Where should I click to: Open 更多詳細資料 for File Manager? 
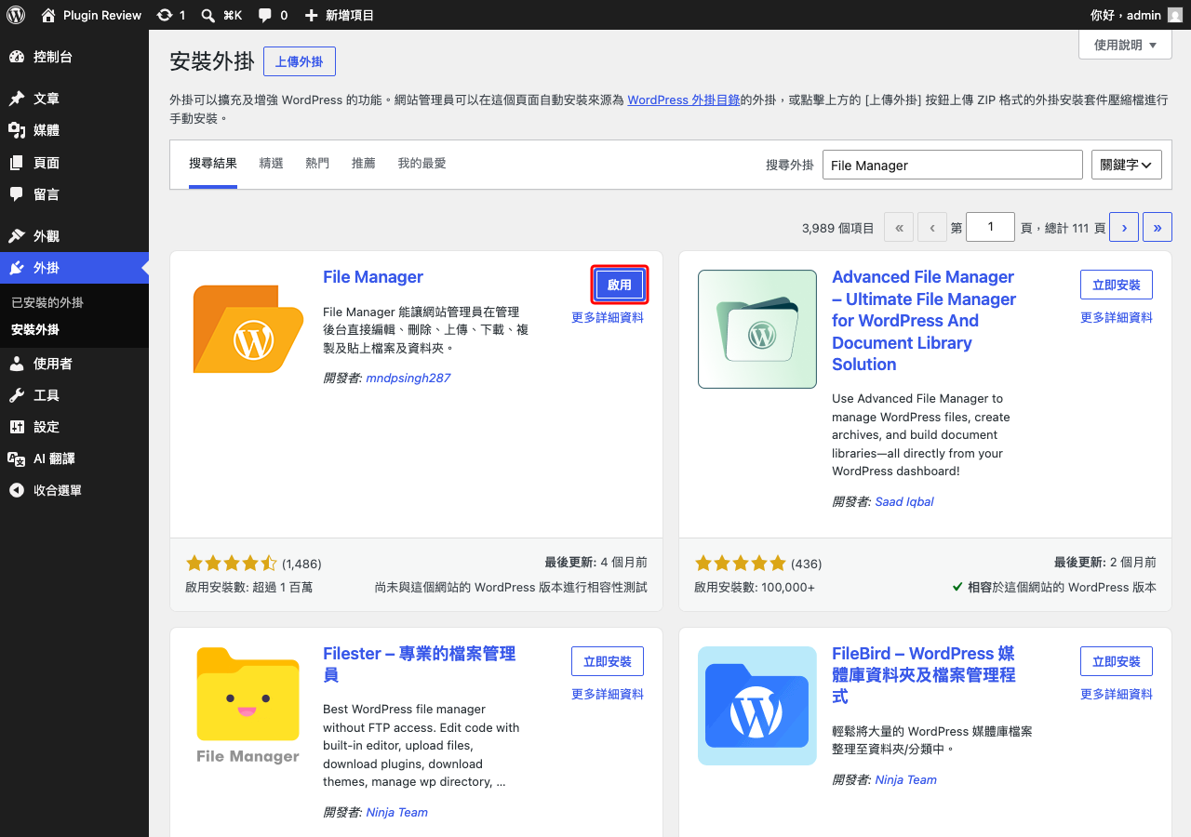[x=608, y=317]
